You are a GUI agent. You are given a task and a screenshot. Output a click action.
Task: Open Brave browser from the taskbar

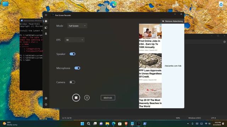pyautogui.click(x=126, y=123)
